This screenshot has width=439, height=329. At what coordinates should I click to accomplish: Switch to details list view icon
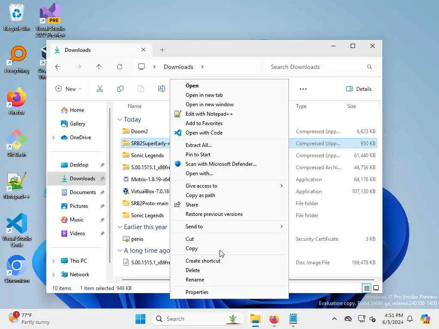pyautogui.click(x=367, y=287)
